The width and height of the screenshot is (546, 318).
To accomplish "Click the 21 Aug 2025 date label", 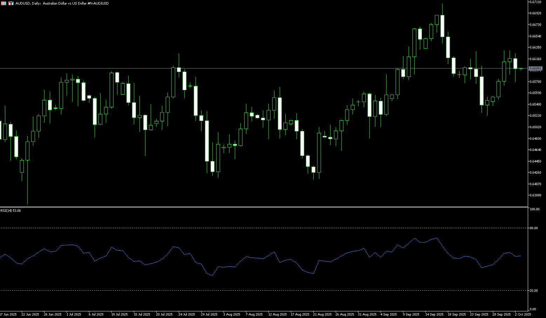I will click(322, 315).
